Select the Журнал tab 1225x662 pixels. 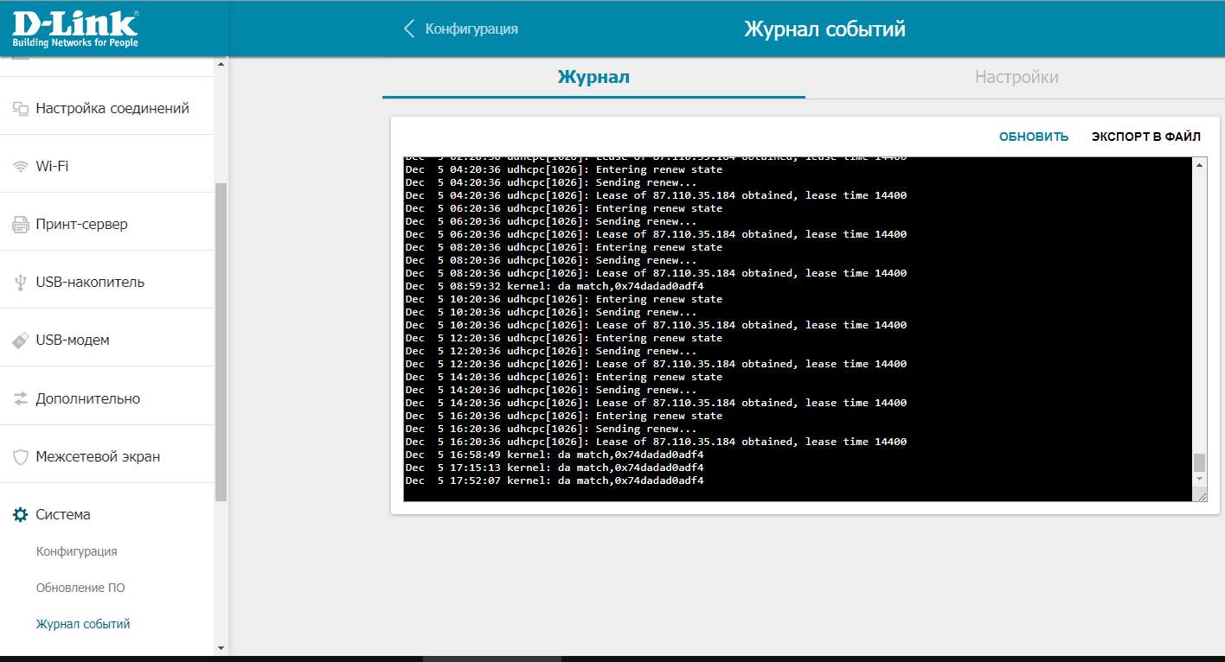pos(593,77)
